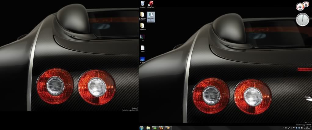
Task: Open the volume speaker tray icon
Action: (x=291, y=128)
